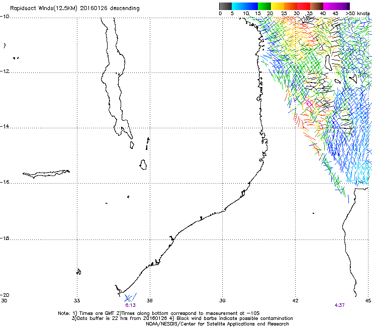Click the gray 0-5 knots legend swatch

click(225, 6)
